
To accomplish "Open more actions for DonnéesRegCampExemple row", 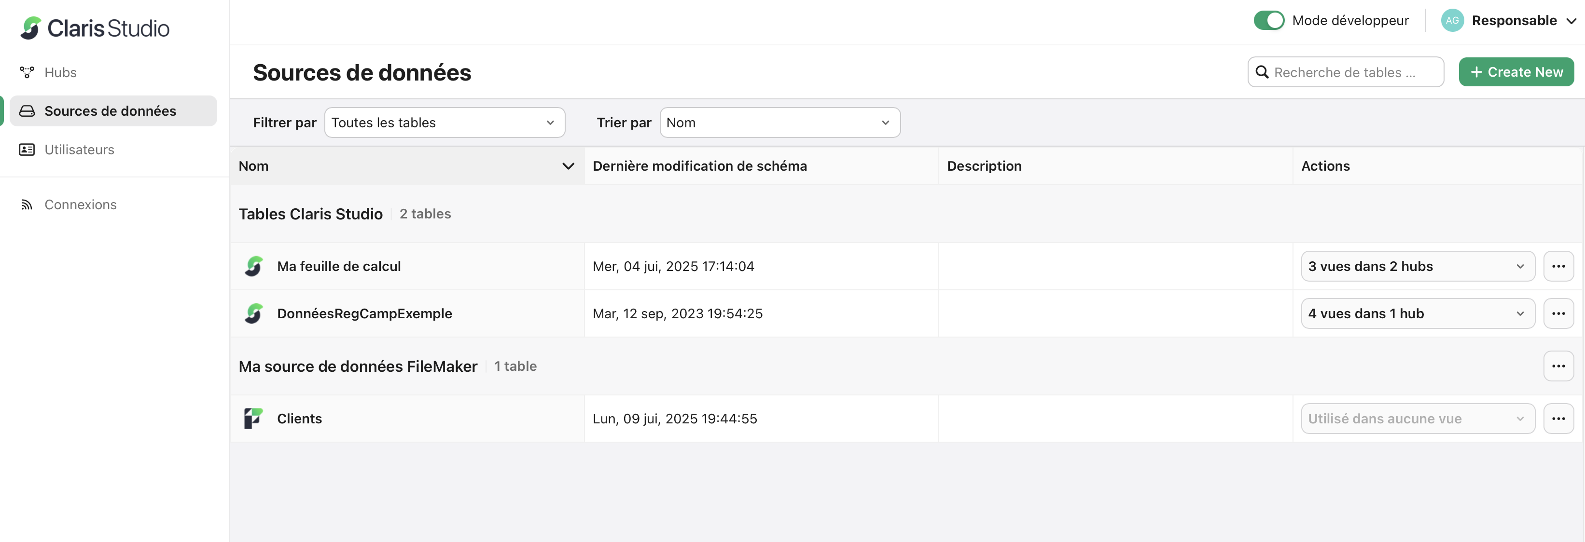I will [x=1558, y=313].
